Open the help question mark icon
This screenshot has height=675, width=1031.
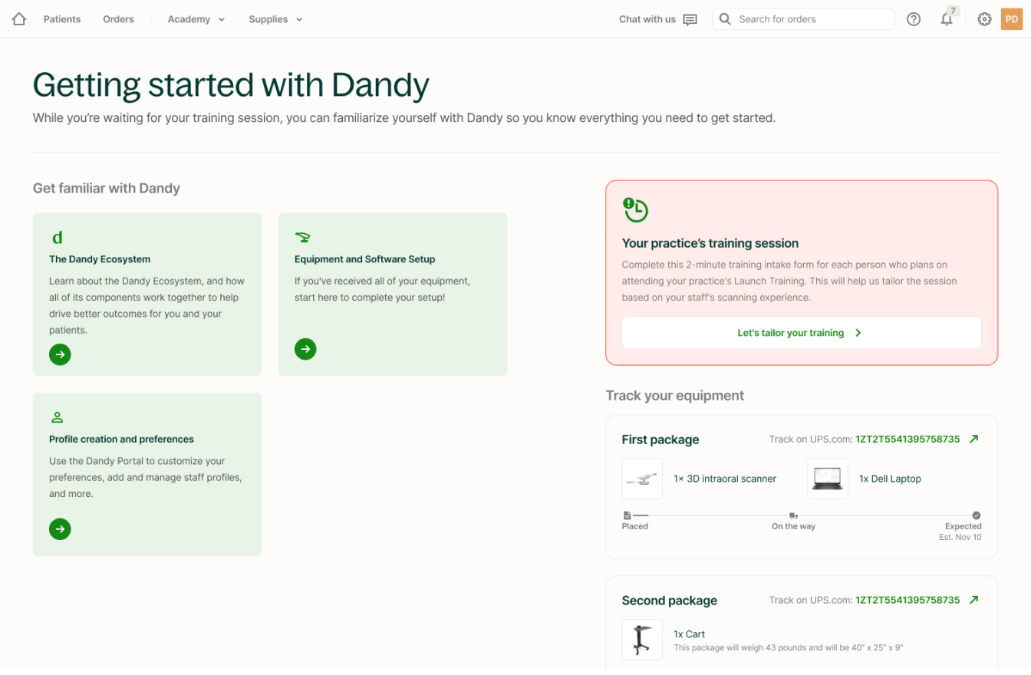(x=913, y=18)
